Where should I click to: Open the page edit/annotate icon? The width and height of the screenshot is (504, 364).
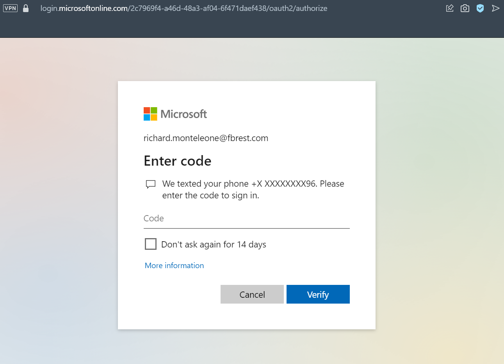450,8
